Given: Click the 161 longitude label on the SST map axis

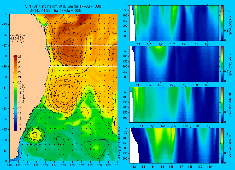Looking at the screenshot, I should click(117, 165).
